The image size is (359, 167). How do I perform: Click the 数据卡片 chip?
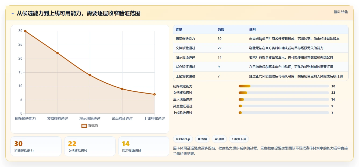pos(239,139)
